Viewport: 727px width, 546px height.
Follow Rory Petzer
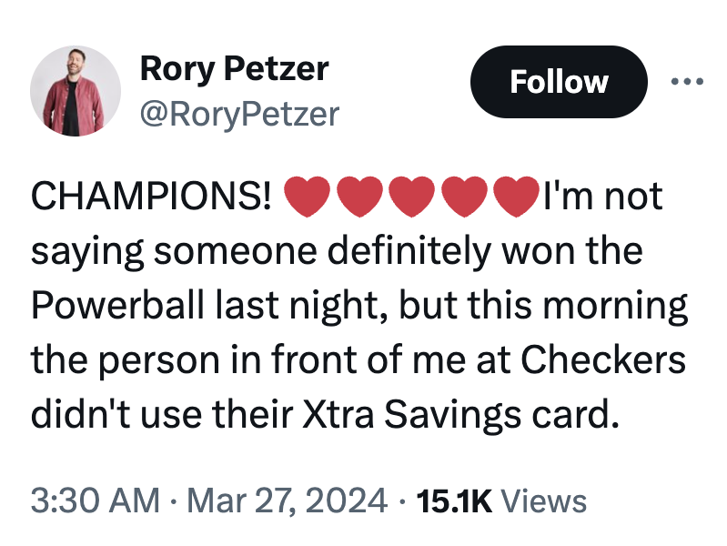point(559,82)
